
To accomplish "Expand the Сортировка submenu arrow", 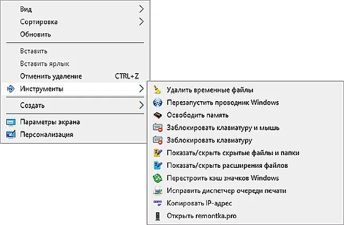I will click(x=141, y=22).
